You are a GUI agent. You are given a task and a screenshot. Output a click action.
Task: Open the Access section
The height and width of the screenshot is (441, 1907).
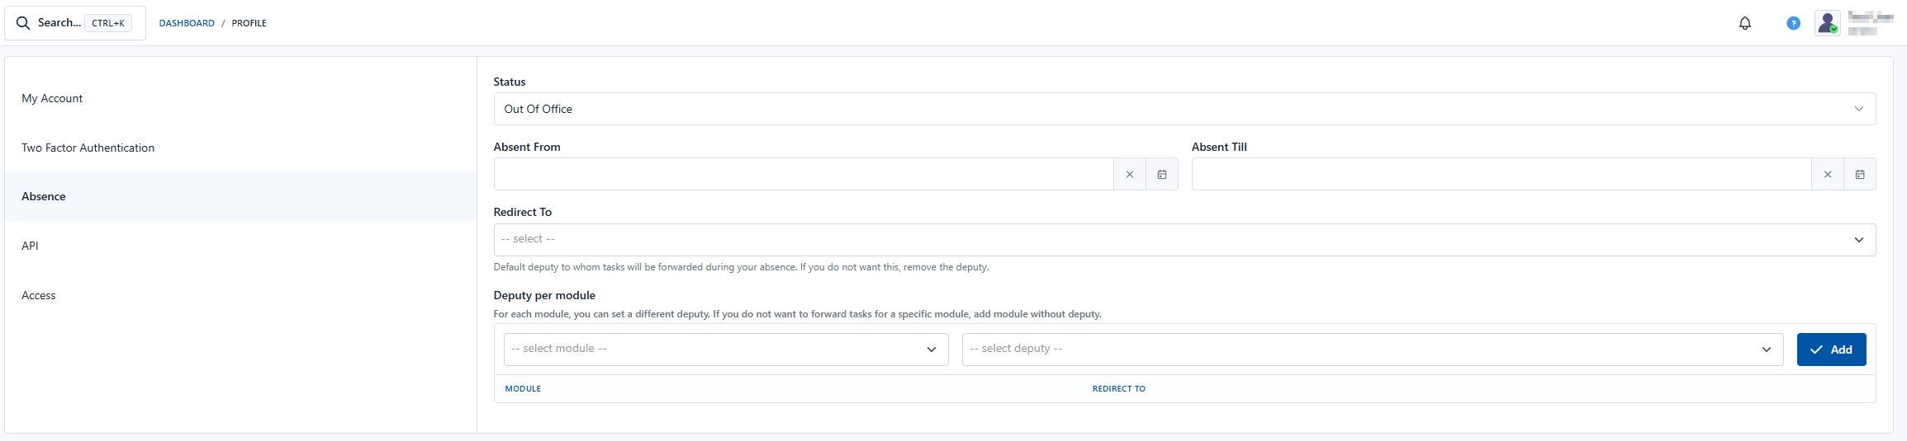(x=240, y=295)
